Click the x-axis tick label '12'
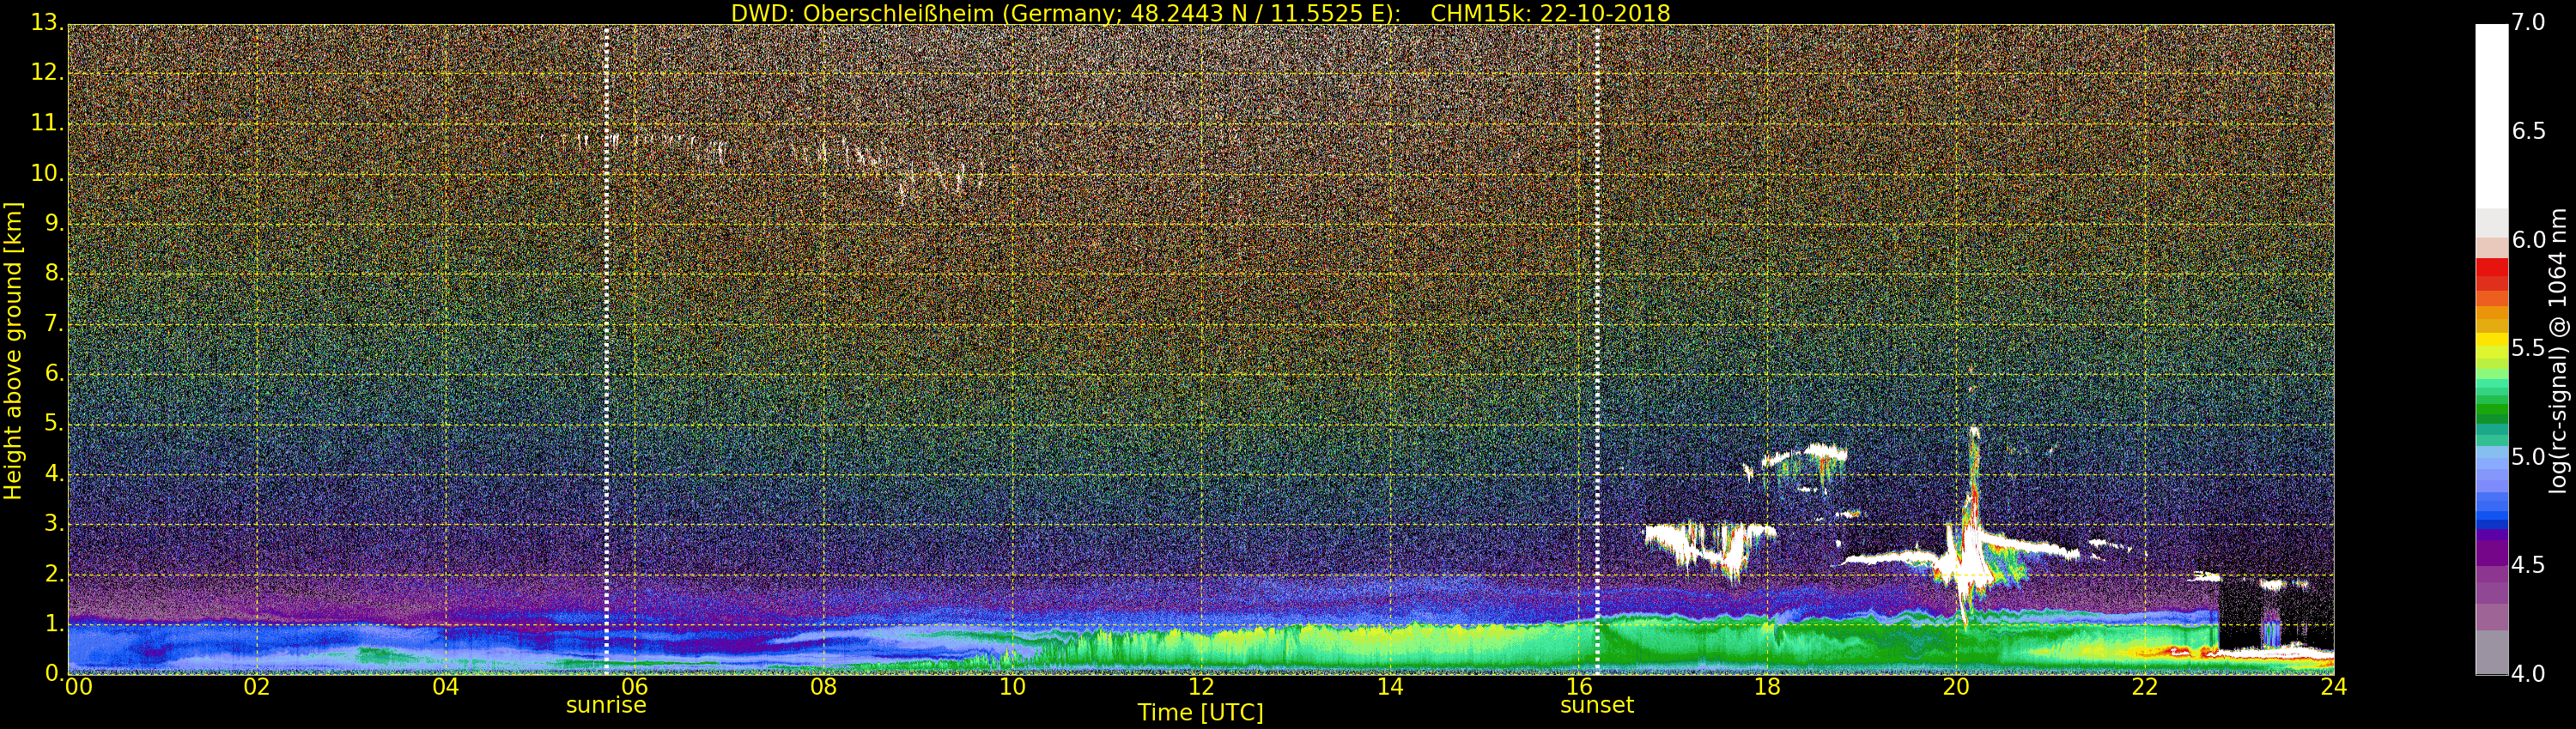 click(x=1201, y=687)
